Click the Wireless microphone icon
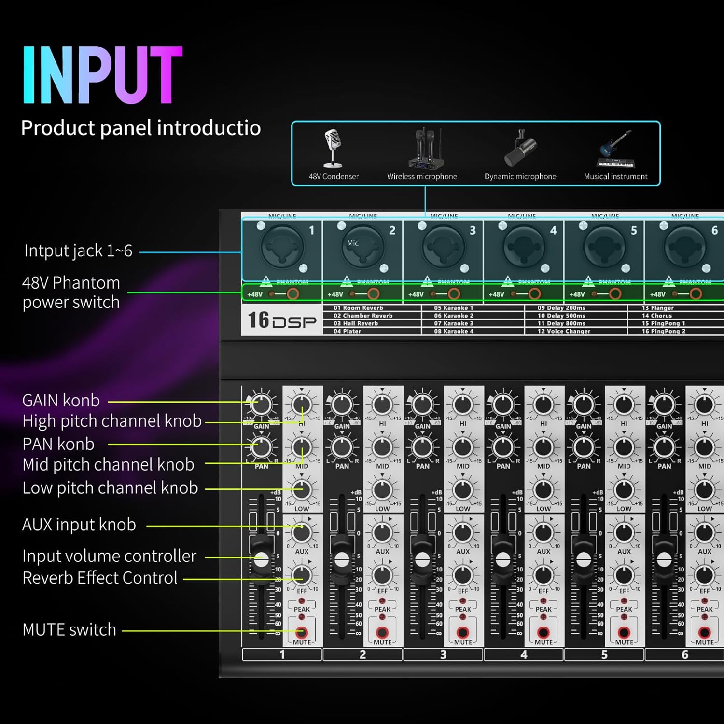 [425, 149]
